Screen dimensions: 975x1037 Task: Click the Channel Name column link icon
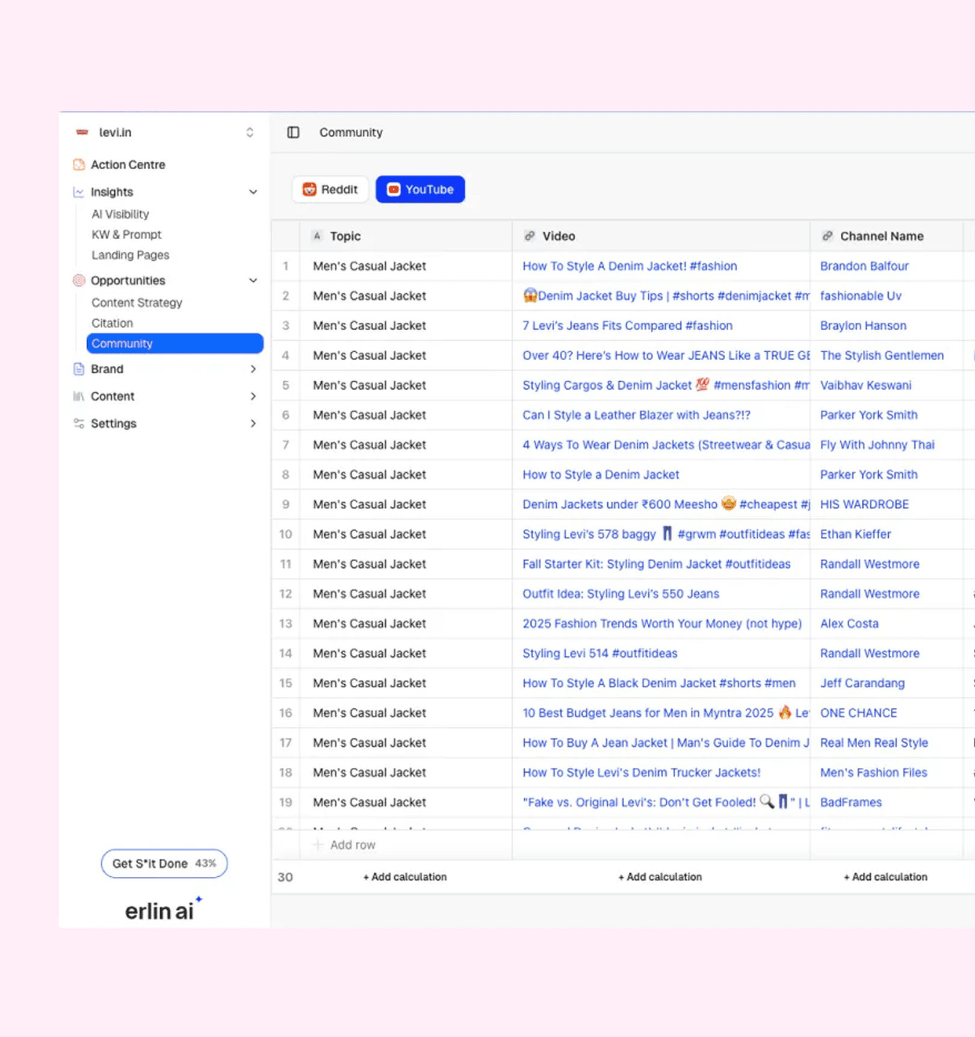coord(828,236)
